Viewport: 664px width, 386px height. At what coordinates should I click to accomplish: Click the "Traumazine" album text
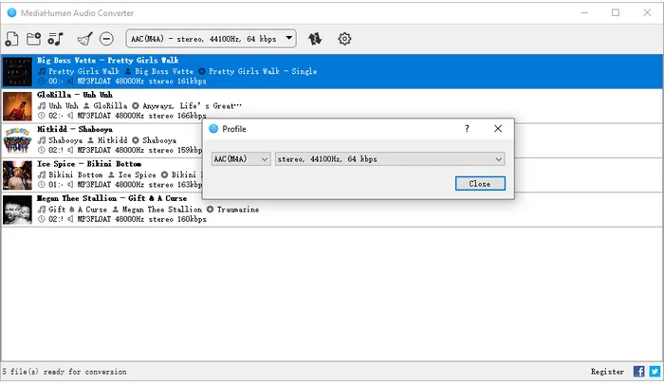237,209
